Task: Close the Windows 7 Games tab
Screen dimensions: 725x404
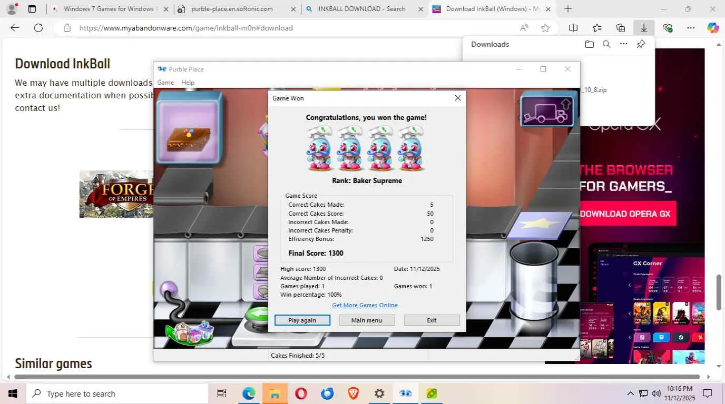Action: (165, 9)
